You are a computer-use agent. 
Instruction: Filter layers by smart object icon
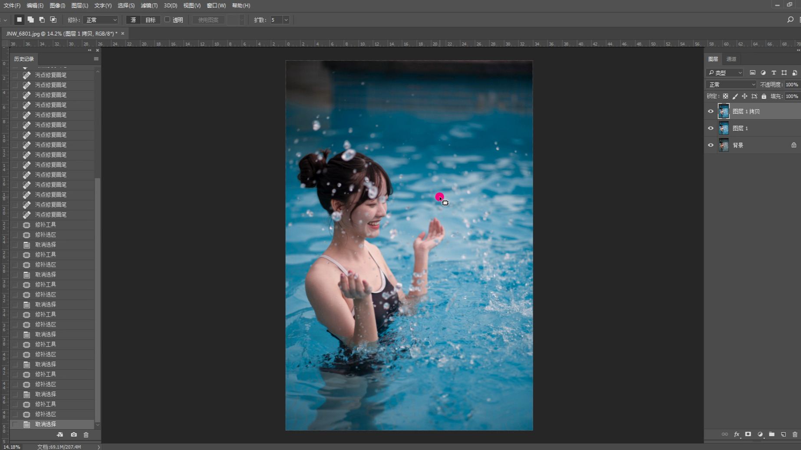tap(794, 72)
